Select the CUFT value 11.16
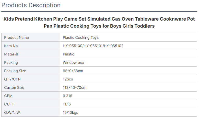The height and width of the screenshot is (119, 200). [x=67, y=104]
